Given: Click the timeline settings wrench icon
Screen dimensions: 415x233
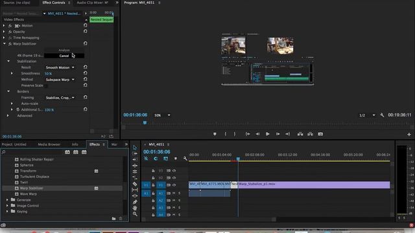Looking at the screenshot, I should (x=185, y=159).
